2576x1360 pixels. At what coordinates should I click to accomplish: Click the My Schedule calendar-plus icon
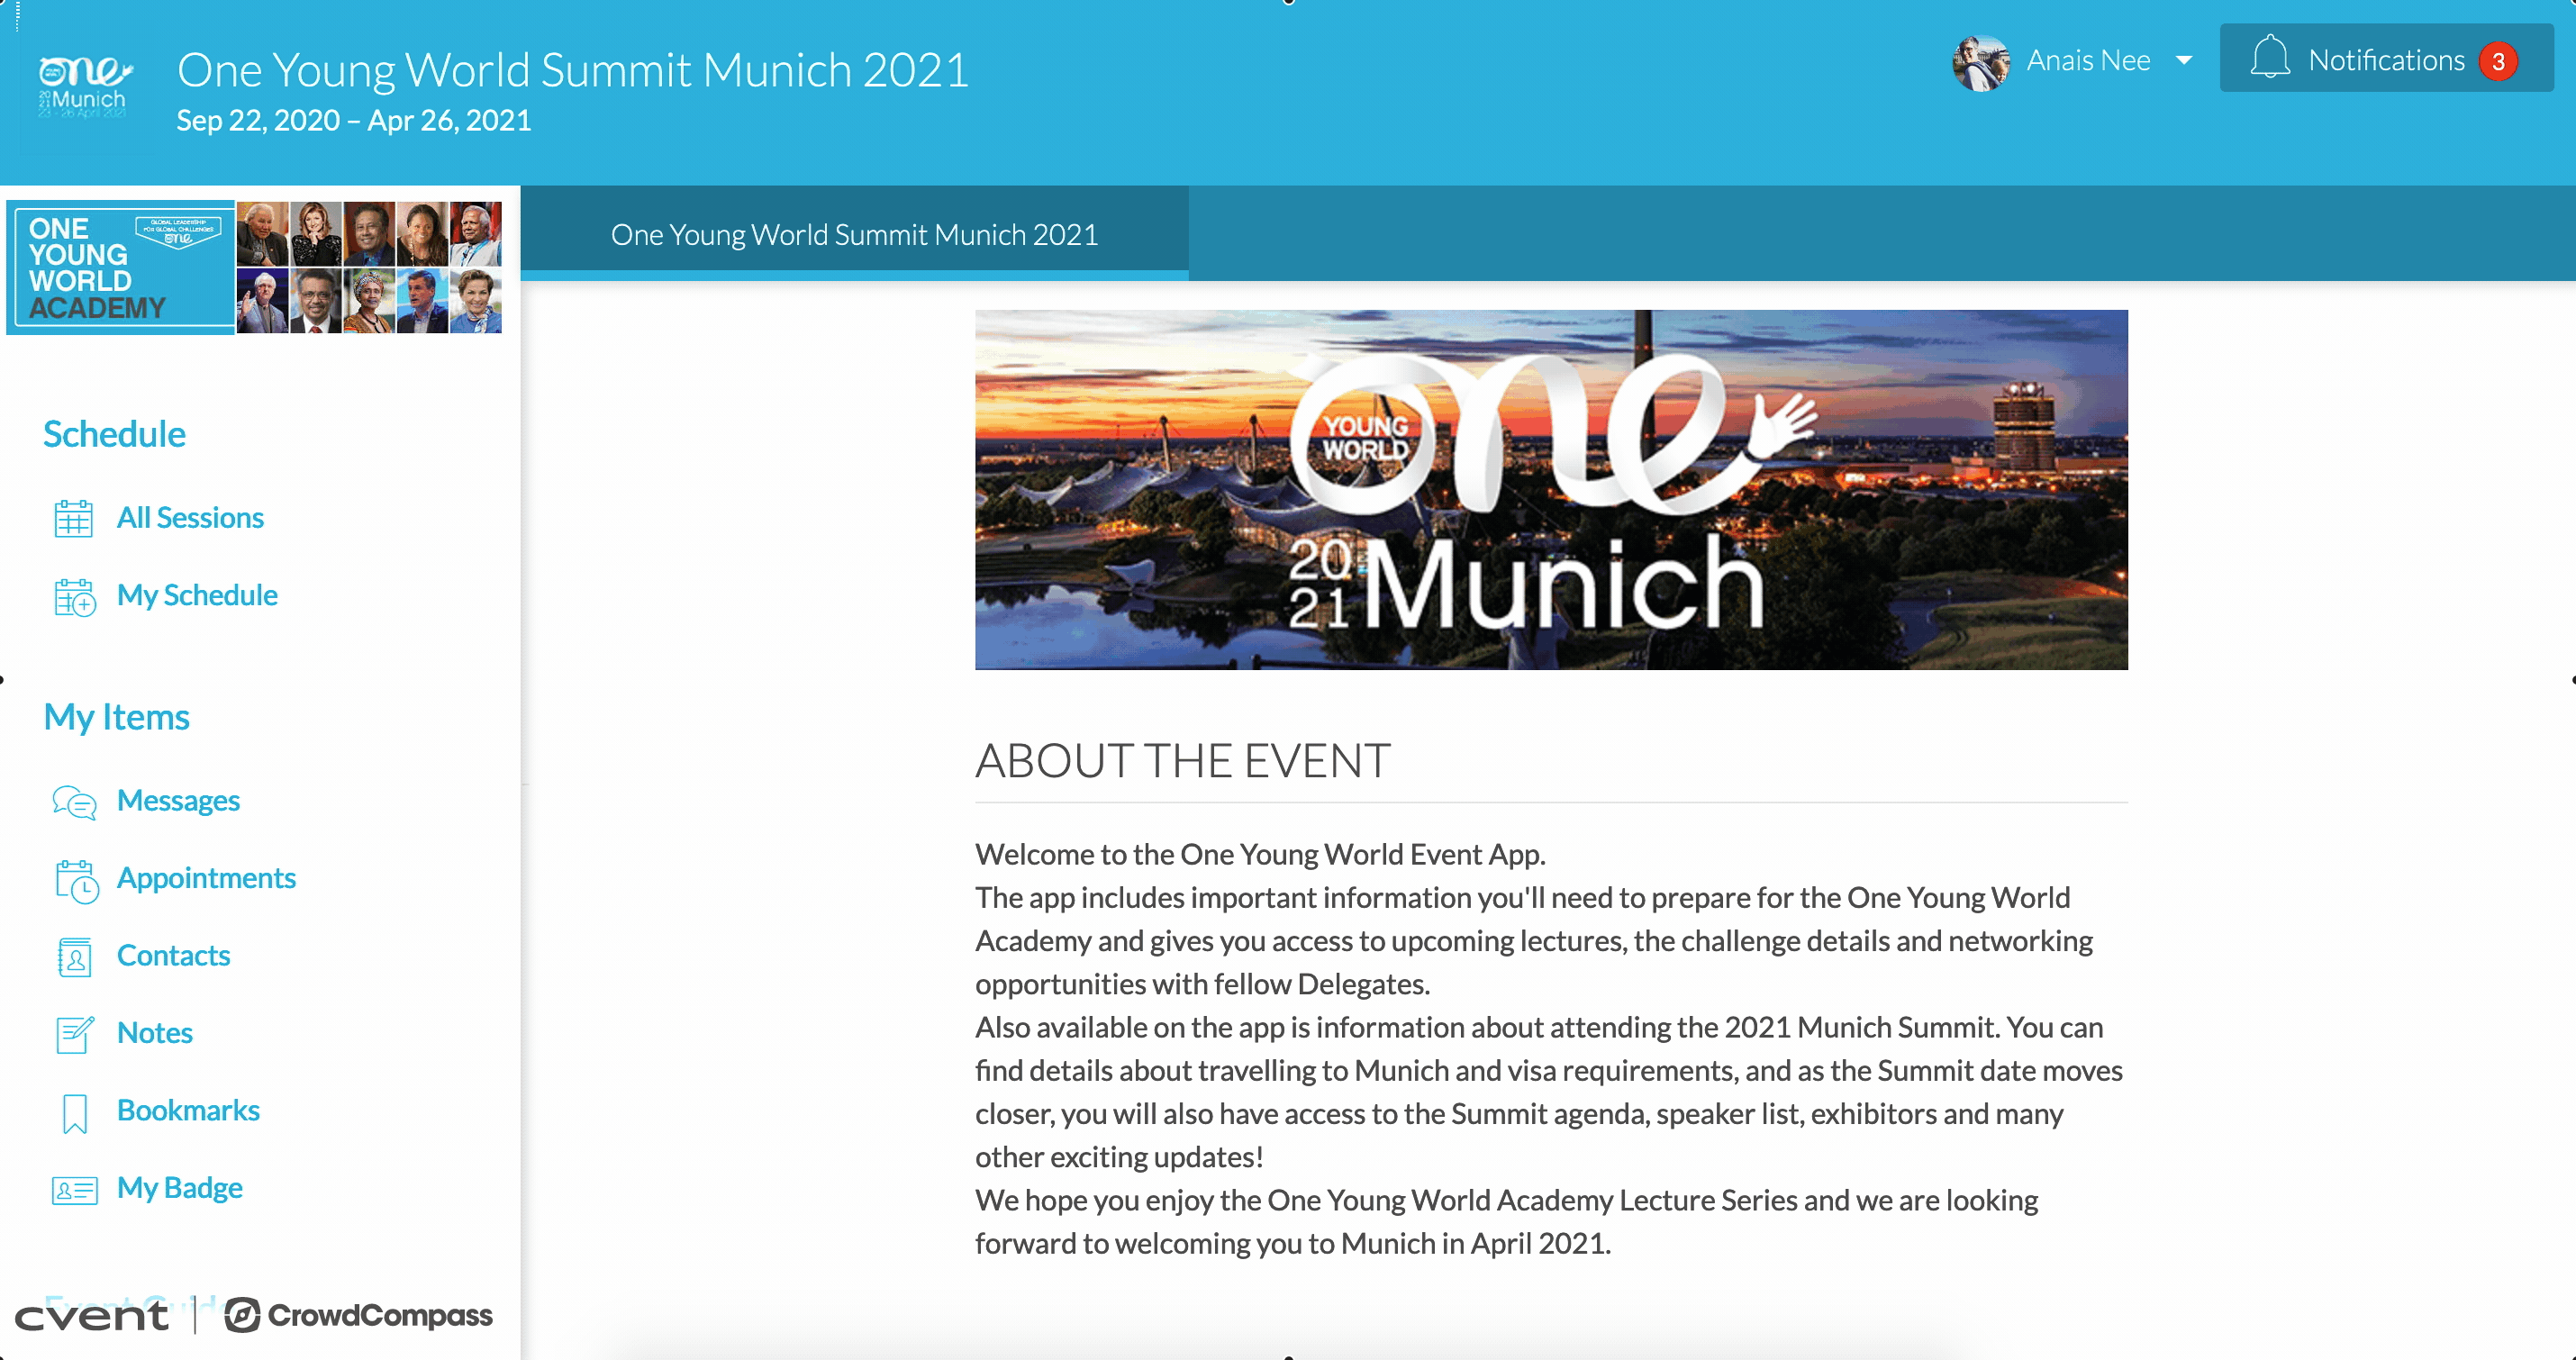(74, 597)
